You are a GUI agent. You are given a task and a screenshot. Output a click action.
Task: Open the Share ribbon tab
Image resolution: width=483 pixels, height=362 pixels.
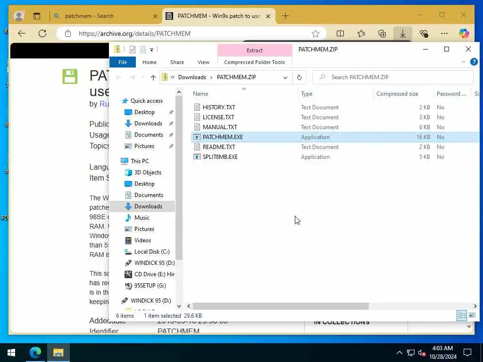[177, 62]
